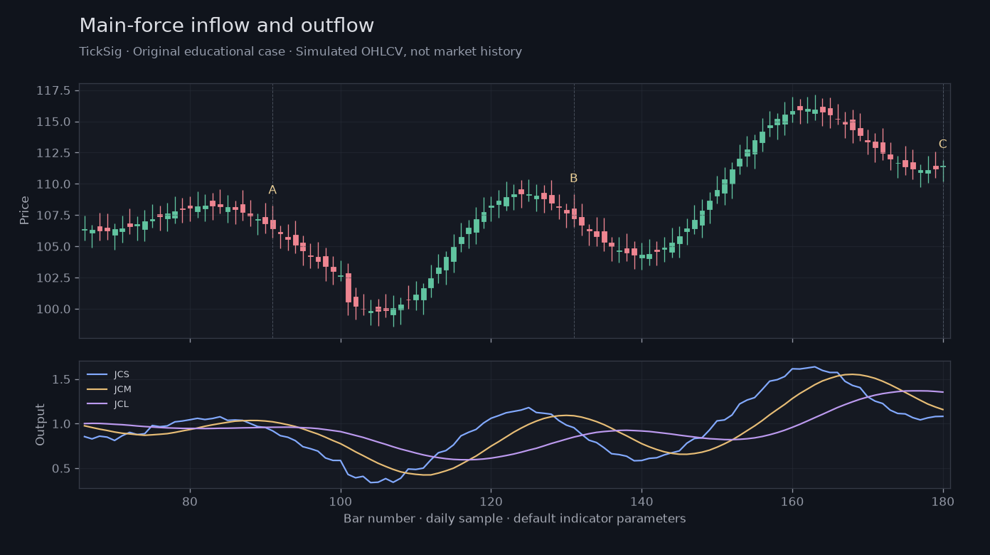Click bar number tick 160
The width and height of the screenshot is (990, 555).
click(x=792, y=500)
